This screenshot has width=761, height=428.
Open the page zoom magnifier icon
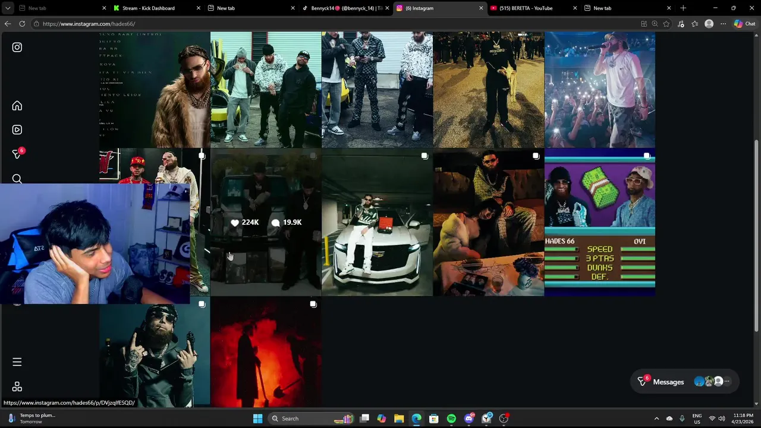click(x=655, y=24)
